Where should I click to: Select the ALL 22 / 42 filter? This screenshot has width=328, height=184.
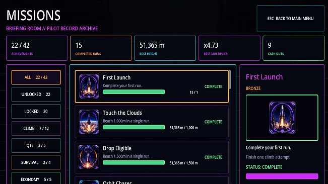tap(36, 77)
